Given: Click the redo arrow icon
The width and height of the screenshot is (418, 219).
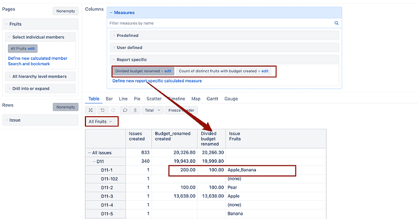Looking at the screenshot, I should pos(113,110).
